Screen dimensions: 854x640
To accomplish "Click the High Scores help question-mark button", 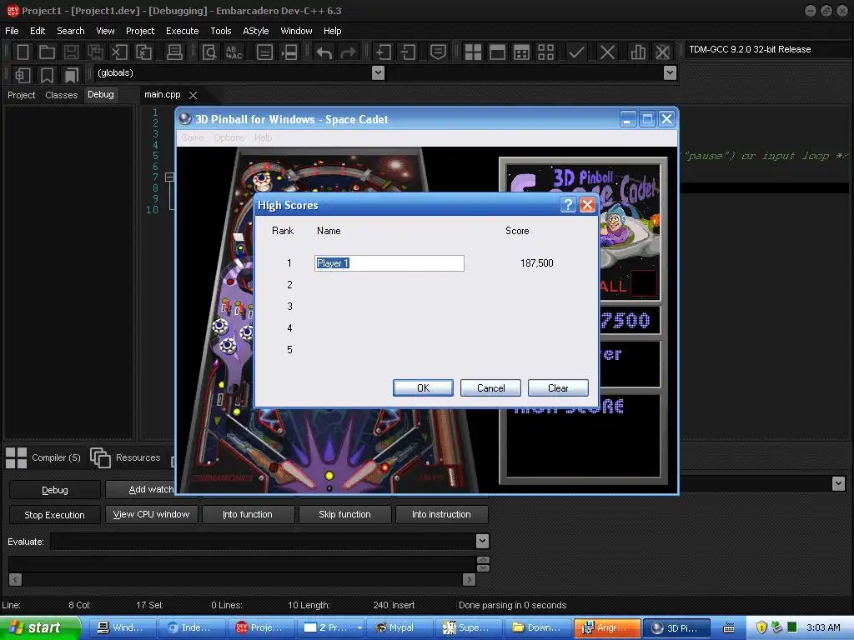I will [x=568, y=205].
